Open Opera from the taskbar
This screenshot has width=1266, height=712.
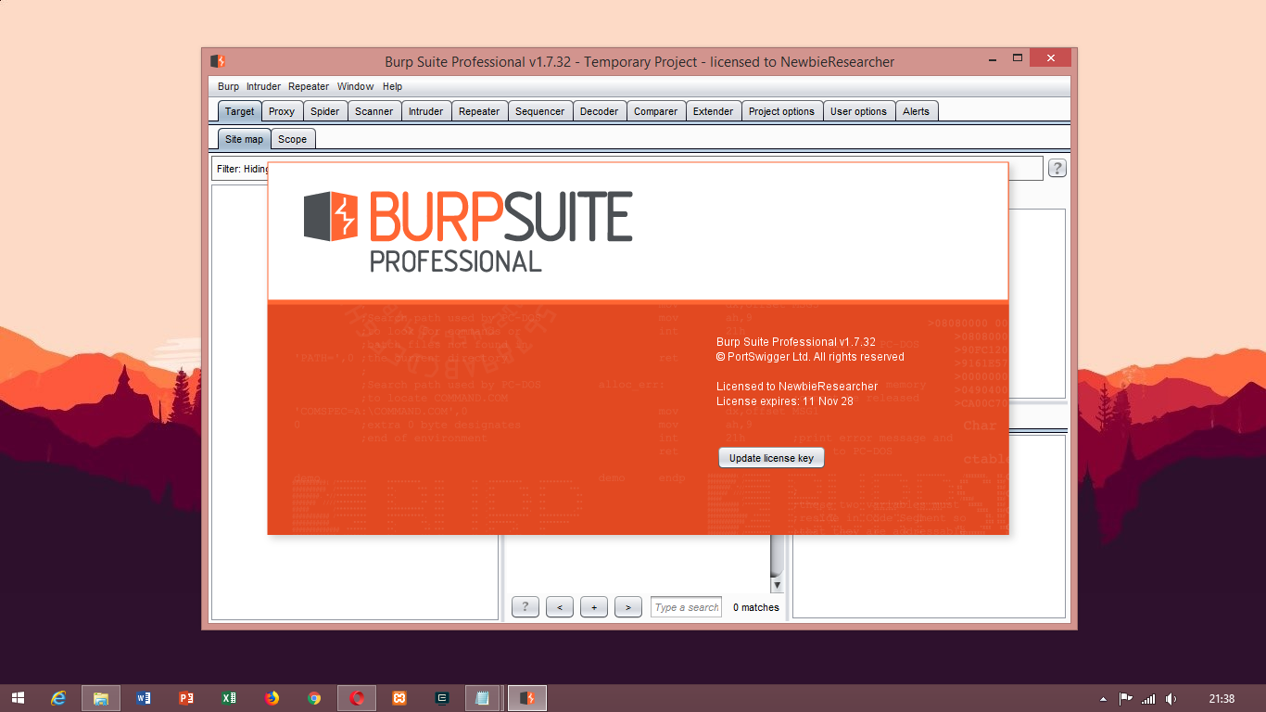pos(357,698)
